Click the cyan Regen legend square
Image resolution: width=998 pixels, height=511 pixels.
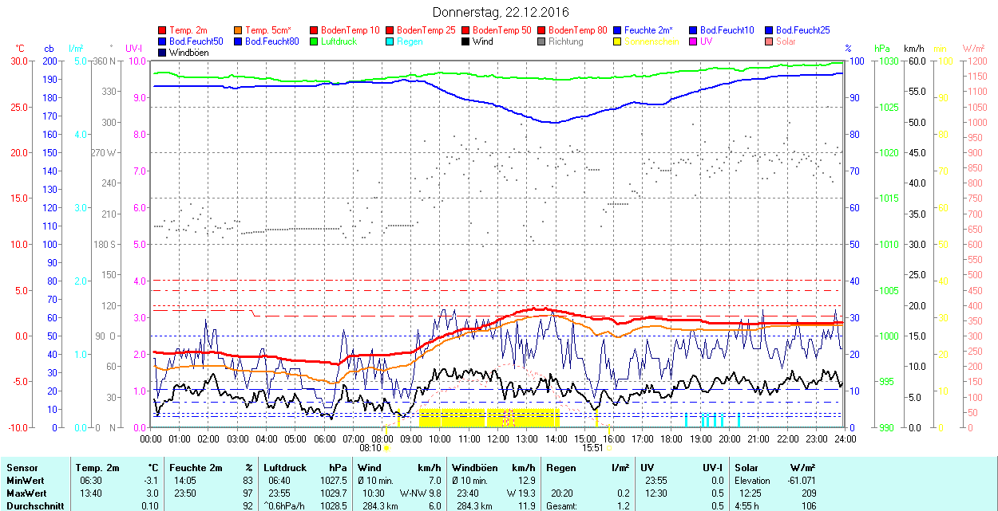tap(390, 41)
